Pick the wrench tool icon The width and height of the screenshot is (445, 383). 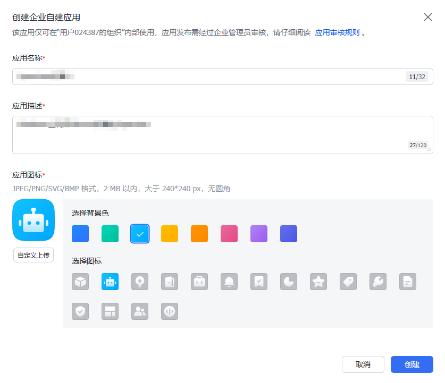point(378,282)
